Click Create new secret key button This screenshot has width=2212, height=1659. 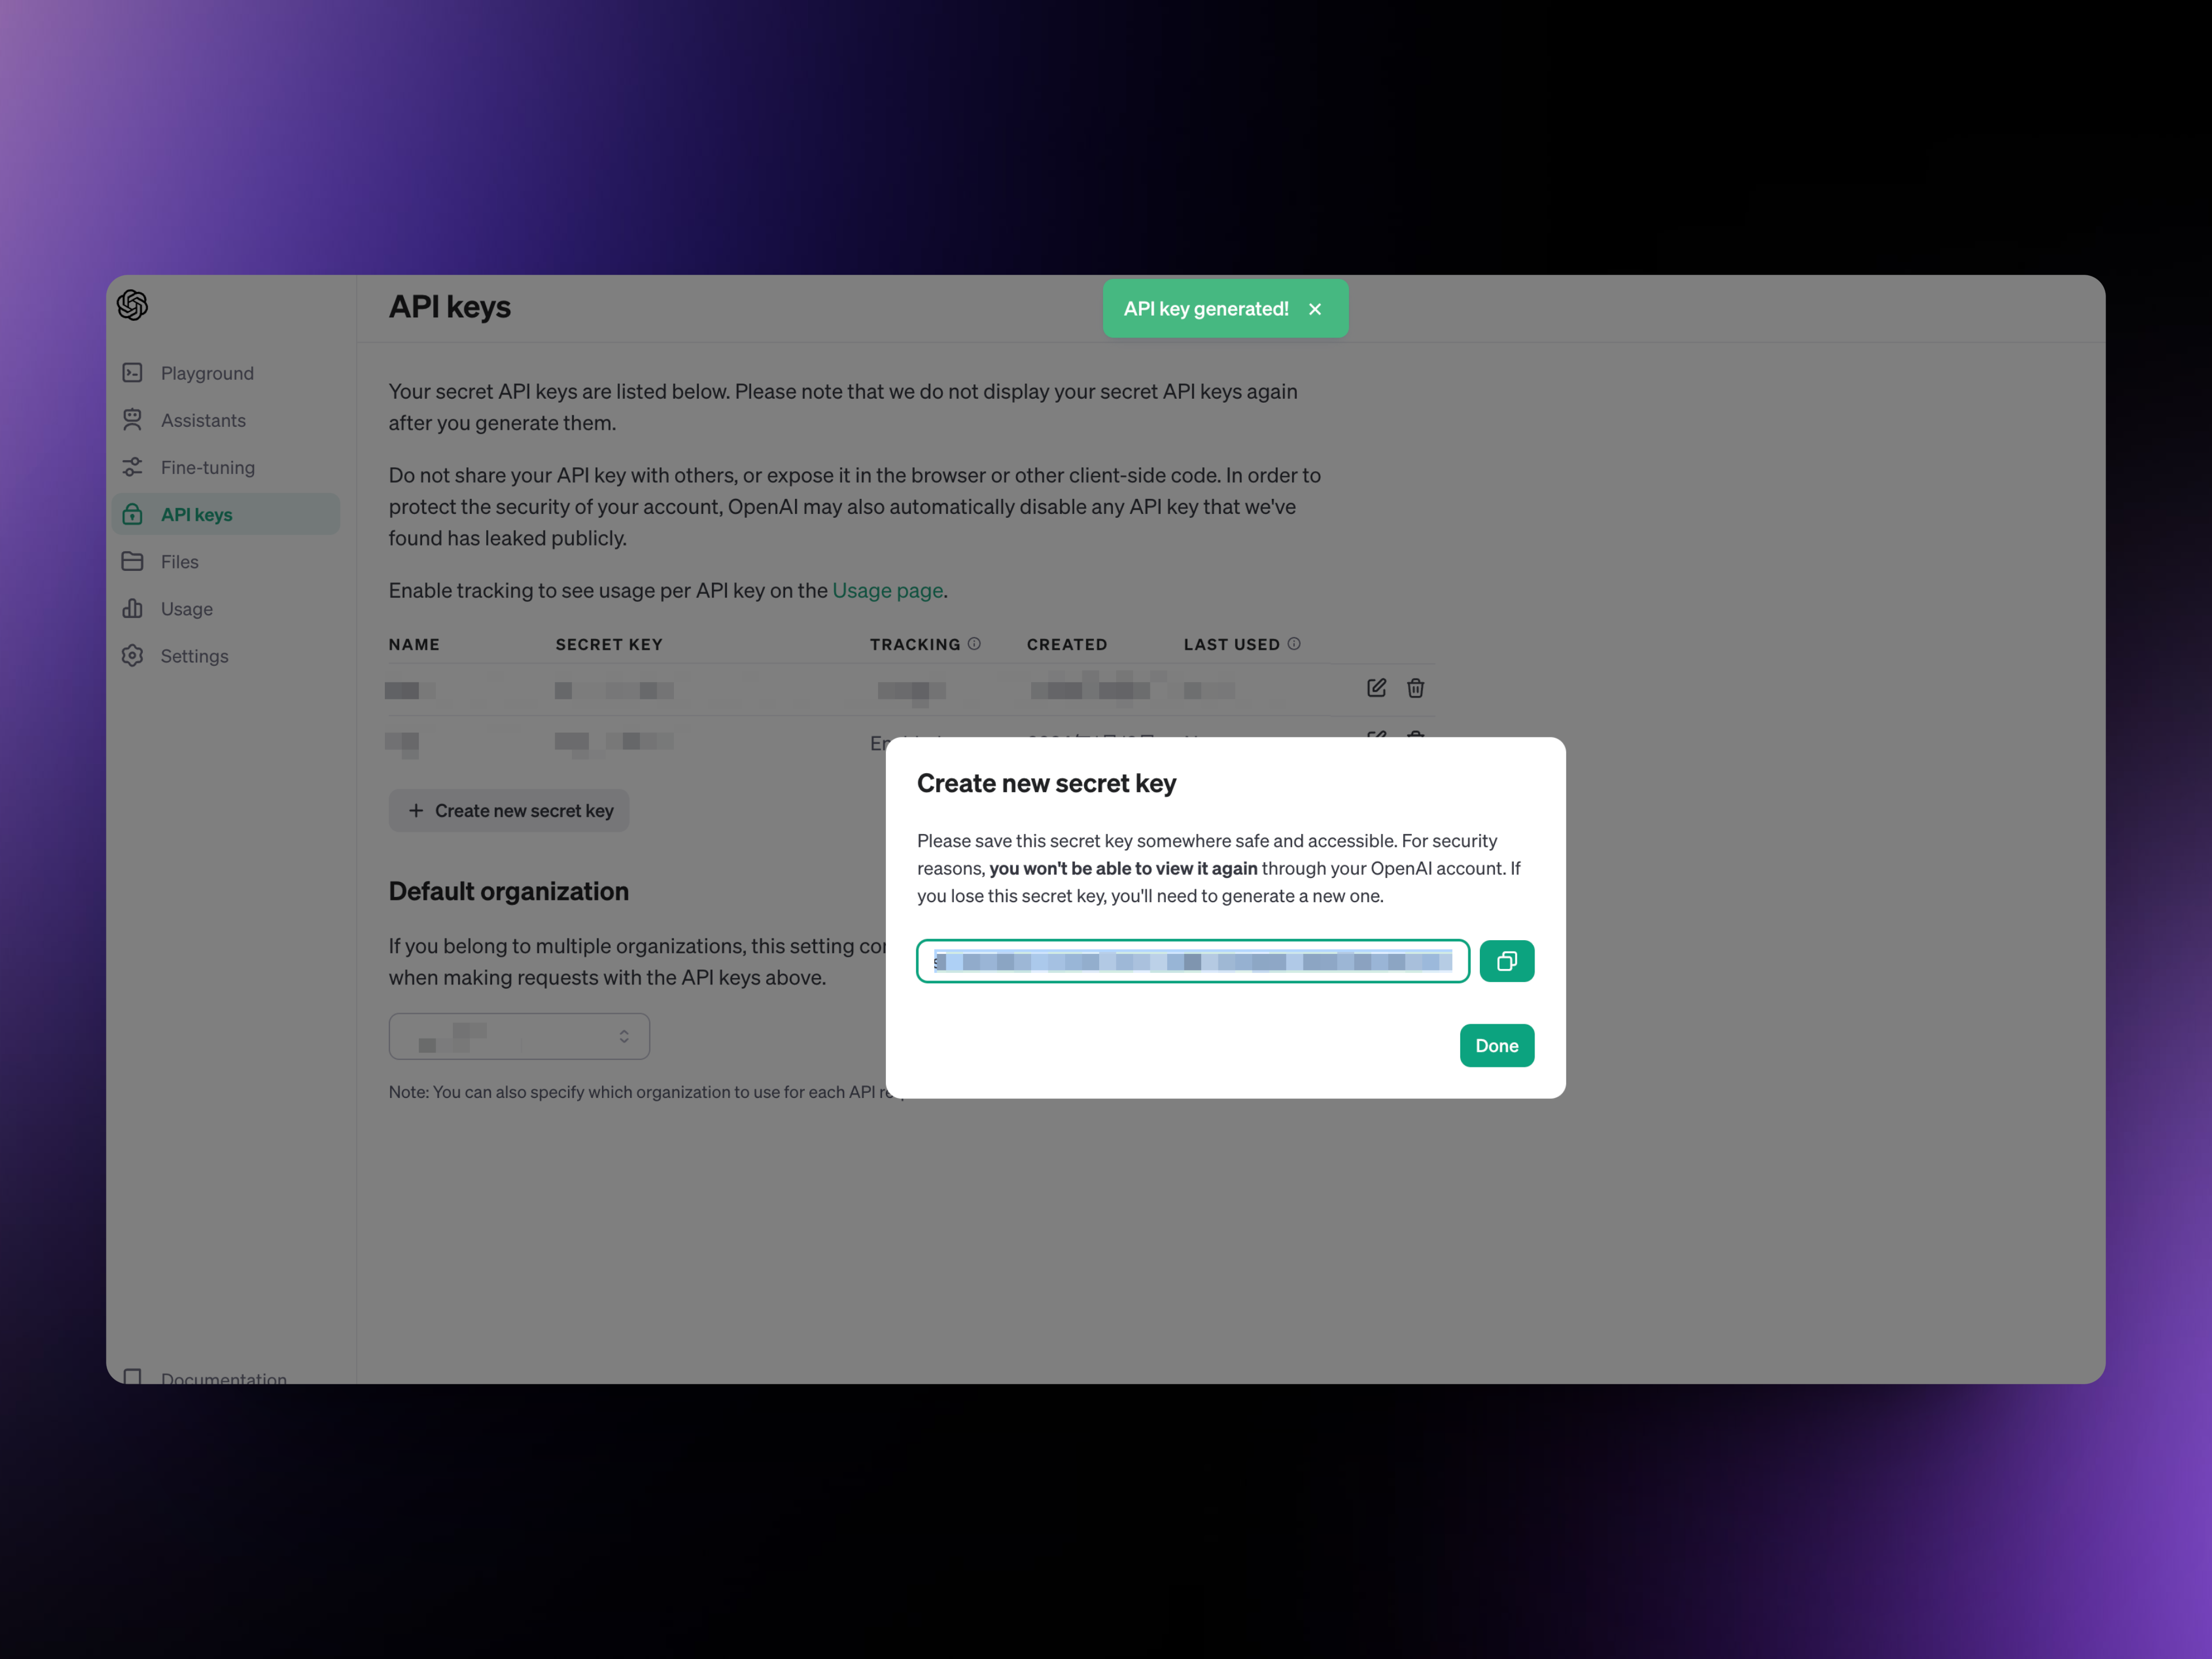[x=509, y=811]
